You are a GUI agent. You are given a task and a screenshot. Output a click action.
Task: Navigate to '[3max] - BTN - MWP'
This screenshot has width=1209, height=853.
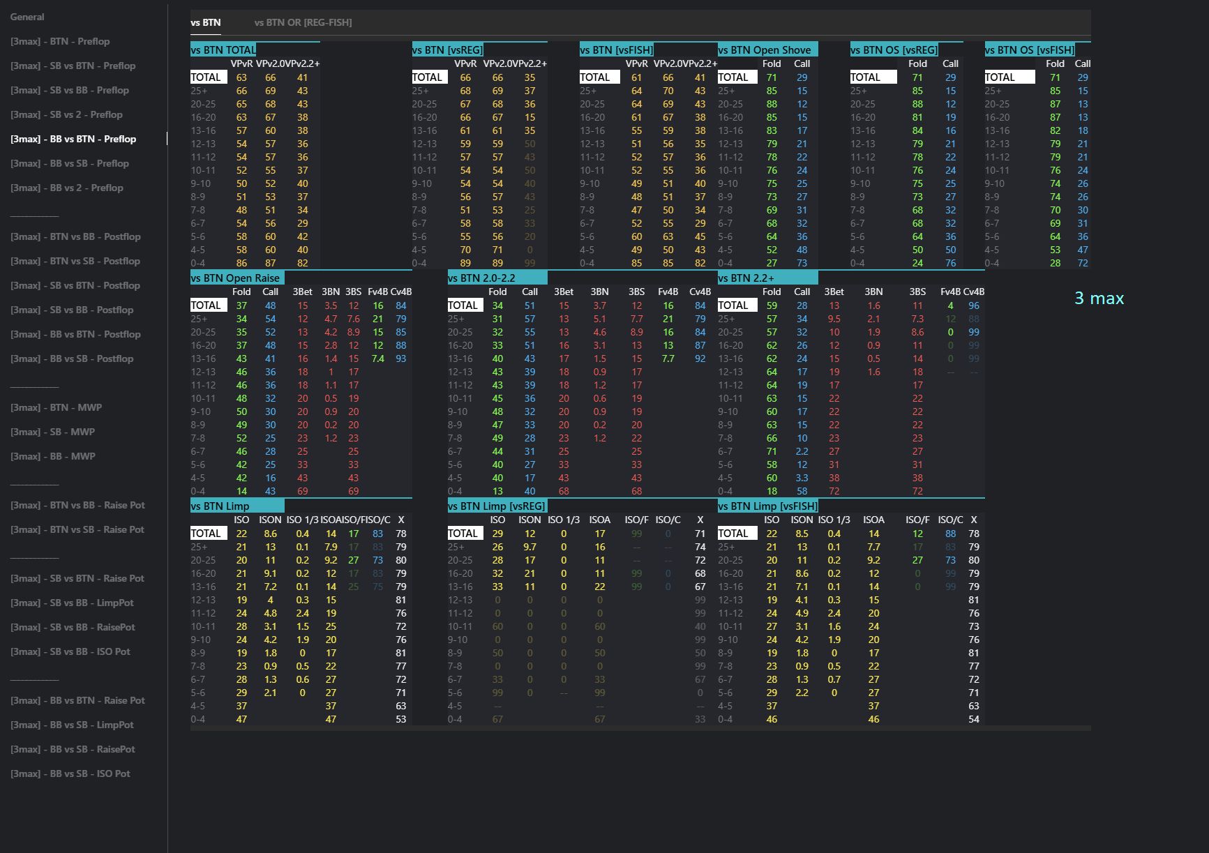pyautogui.click(x=56, y=407)
